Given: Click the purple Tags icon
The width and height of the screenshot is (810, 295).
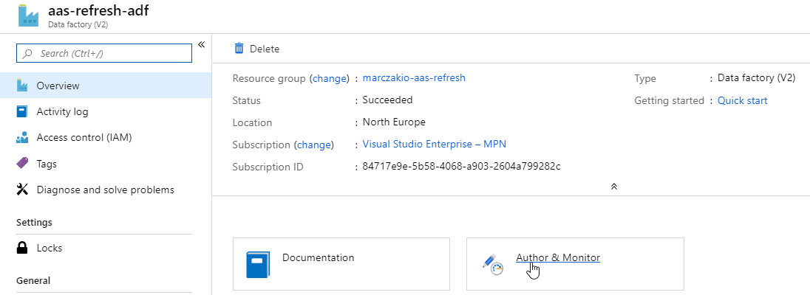Looking at the screenshot, I should pos(22,164).
